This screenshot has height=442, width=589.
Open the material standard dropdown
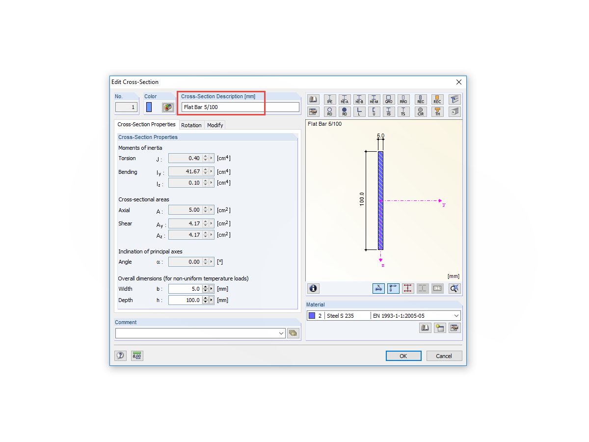pyautogui.click(x=455, y=315)
